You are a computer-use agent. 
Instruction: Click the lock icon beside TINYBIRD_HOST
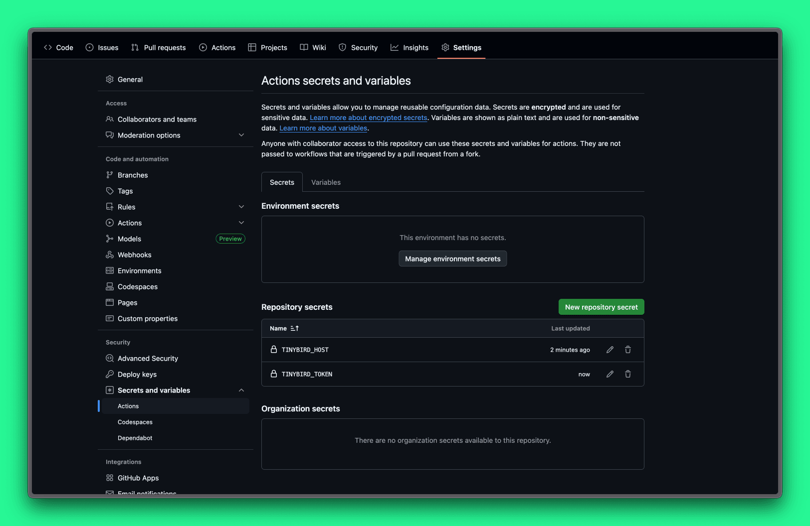273,349
